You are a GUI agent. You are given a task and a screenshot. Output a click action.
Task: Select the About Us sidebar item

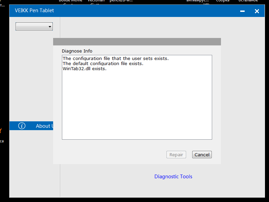[31, 126]
